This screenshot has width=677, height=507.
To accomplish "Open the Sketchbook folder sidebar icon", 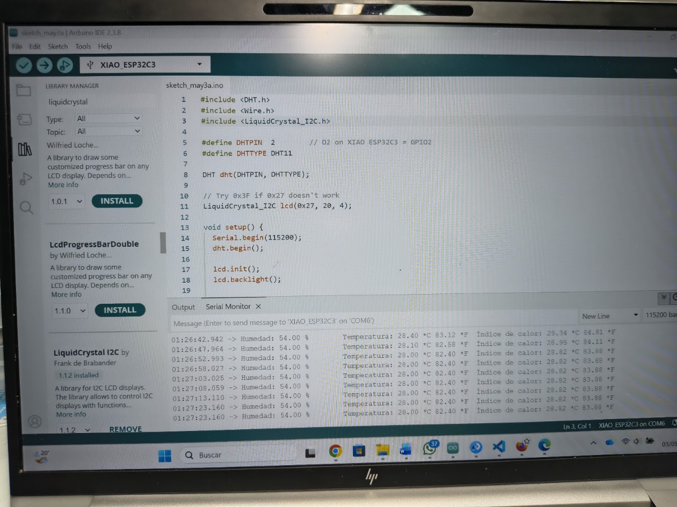I will tap(23, 90).
